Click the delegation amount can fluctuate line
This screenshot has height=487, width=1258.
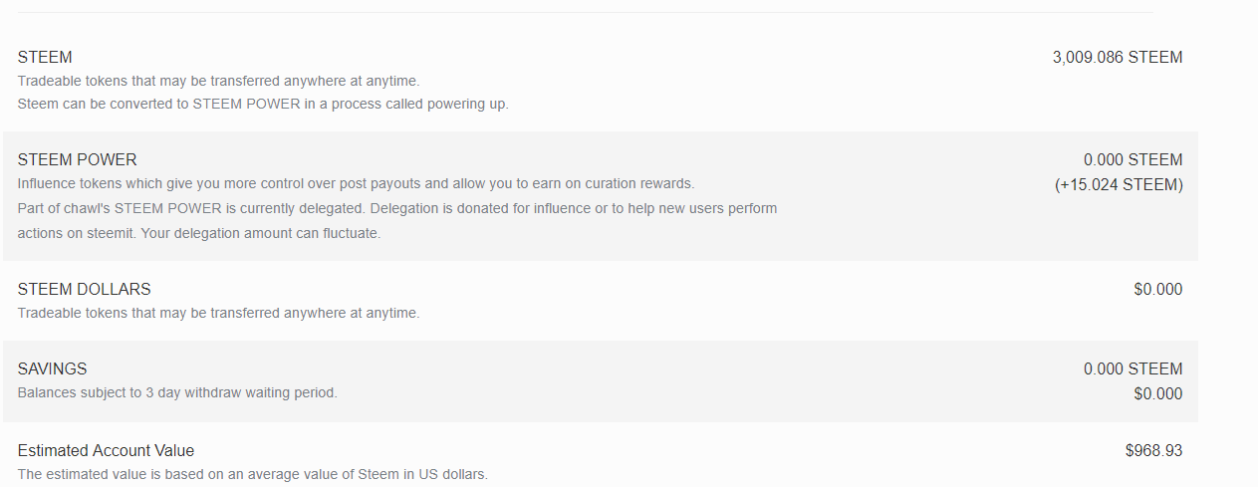[x=199, y=234]
